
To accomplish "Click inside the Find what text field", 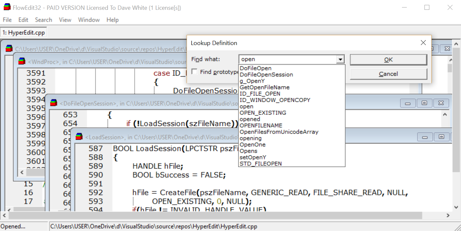I will click(287, 59).
